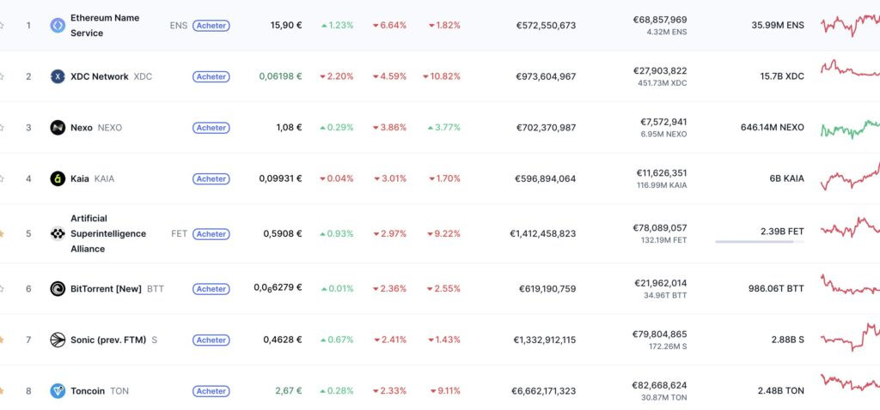Click the BitTorrent [New] coin icon
This screenshot has height=410, width=880.
pos(58,289)
